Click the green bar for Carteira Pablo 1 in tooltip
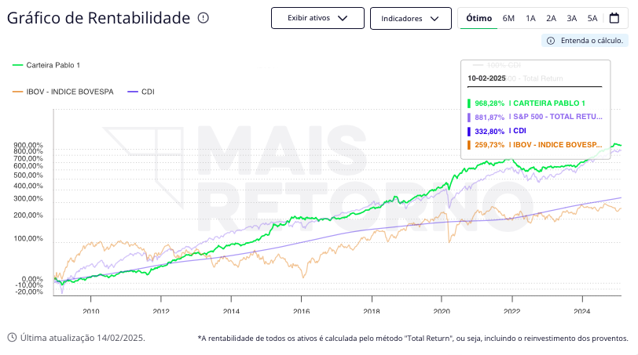 pos(469,103)
